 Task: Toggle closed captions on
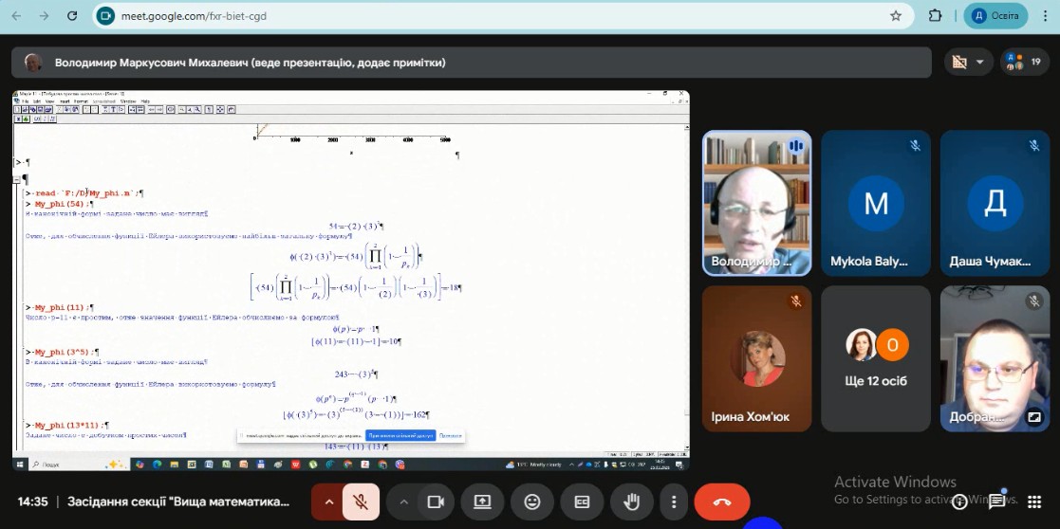[x=582, y=502]
